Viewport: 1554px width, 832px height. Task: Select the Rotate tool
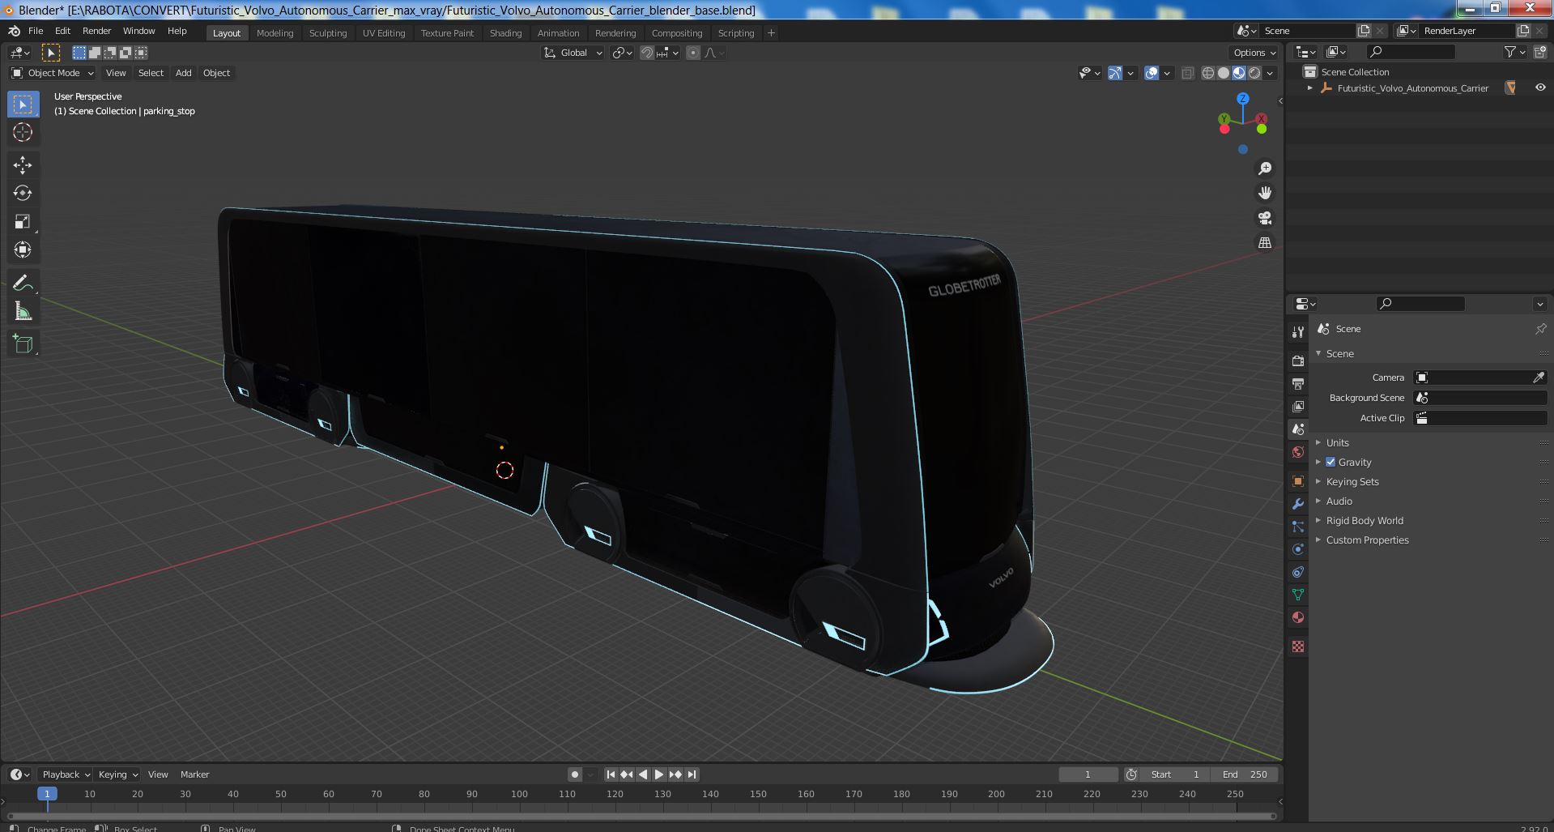[x=23, y=193]
